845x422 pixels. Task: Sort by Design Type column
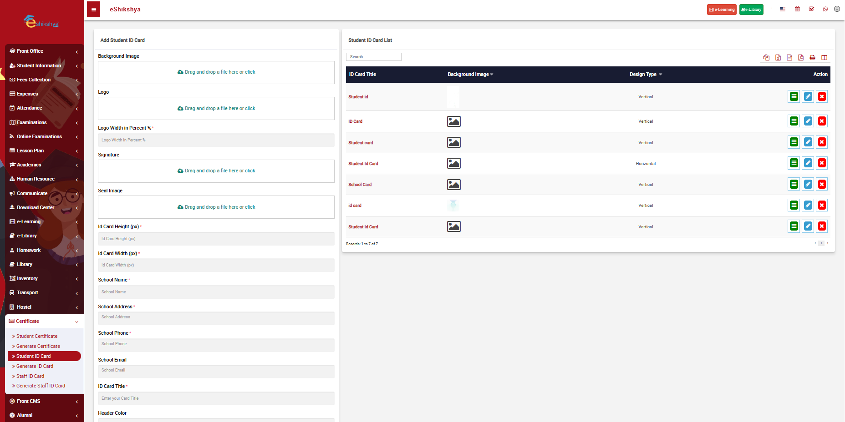coord(646,75)
